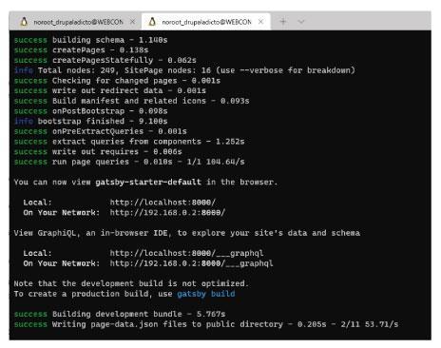Switch to the first noroot_drupaladicto terminal tab

coord(75,22)
